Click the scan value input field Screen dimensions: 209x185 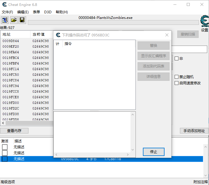(189, 49)
